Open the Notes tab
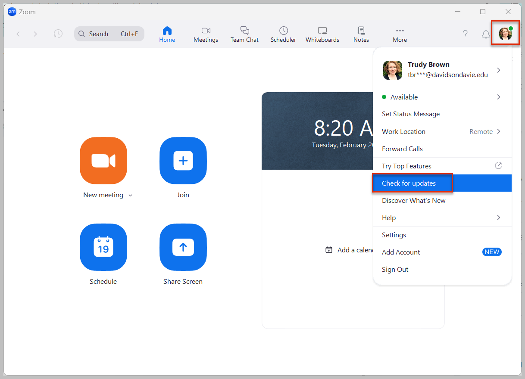This screenshot has width=525, height=379. [361, 34]
